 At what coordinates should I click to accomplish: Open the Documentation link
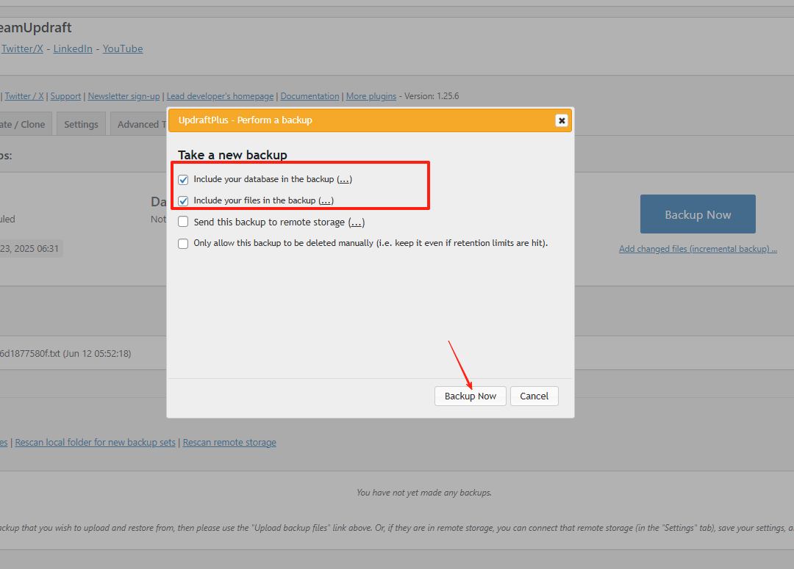pyautogui.click(x=310, y=96)
